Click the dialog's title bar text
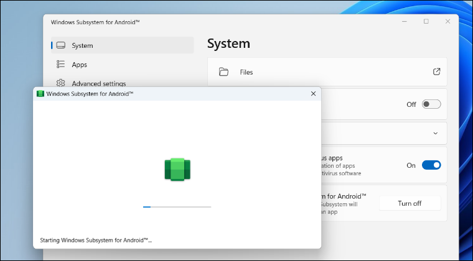Image resolution: width=473 pixels, height=261 pixels. pyautogui.click(x=90, y=94)
